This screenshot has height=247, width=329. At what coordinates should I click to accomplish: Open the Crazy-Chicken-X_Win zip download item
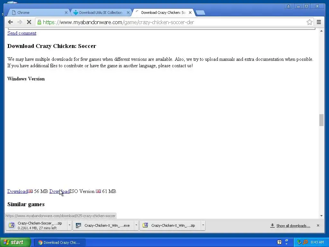click(x=170, y=225)
